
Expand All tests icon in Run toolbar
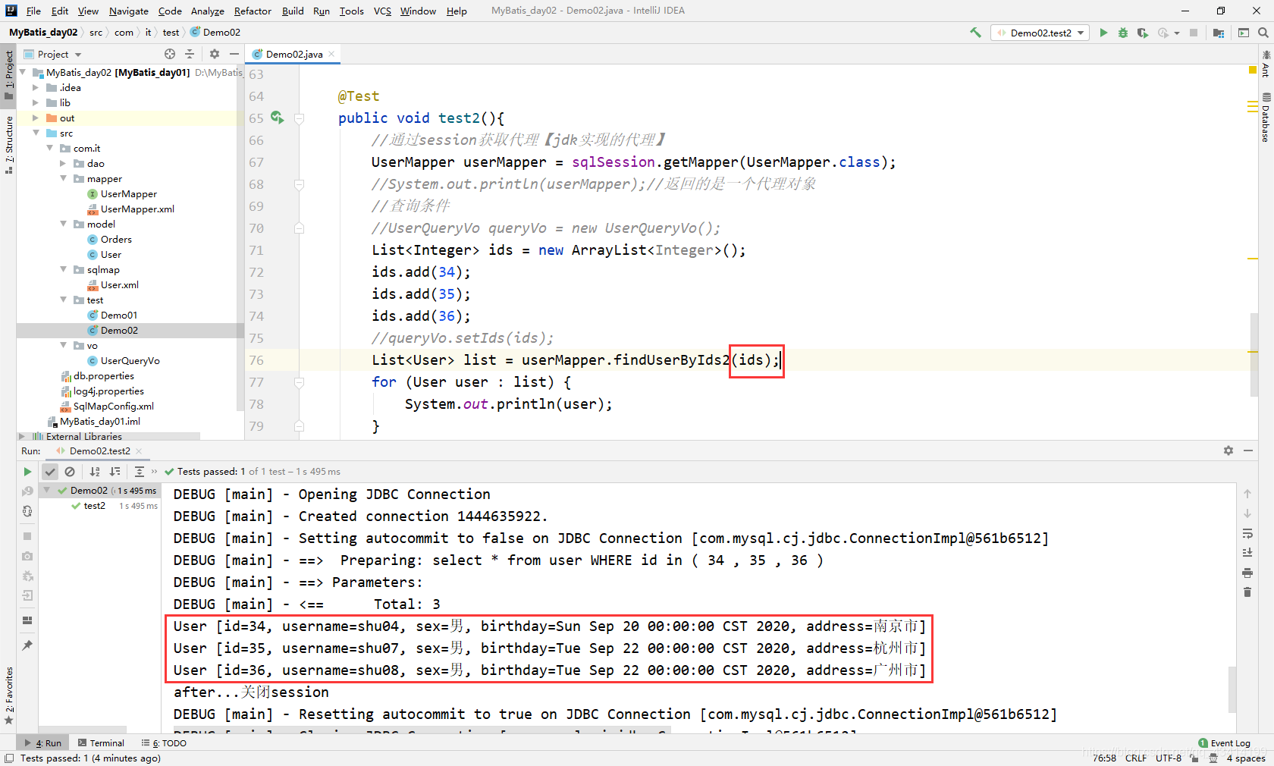click(x=140, y=472)
